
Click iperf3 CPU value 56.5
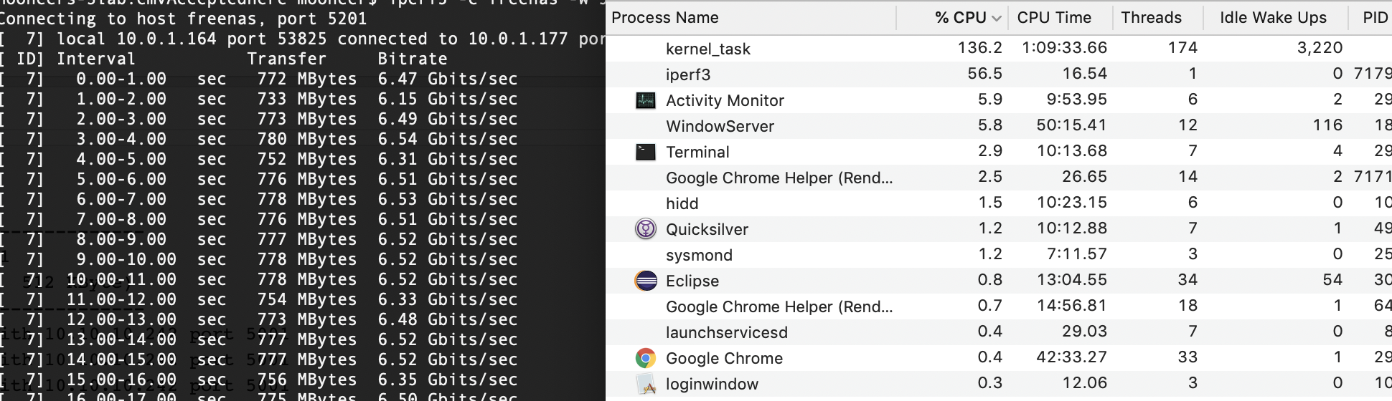[x=984, y=73]
